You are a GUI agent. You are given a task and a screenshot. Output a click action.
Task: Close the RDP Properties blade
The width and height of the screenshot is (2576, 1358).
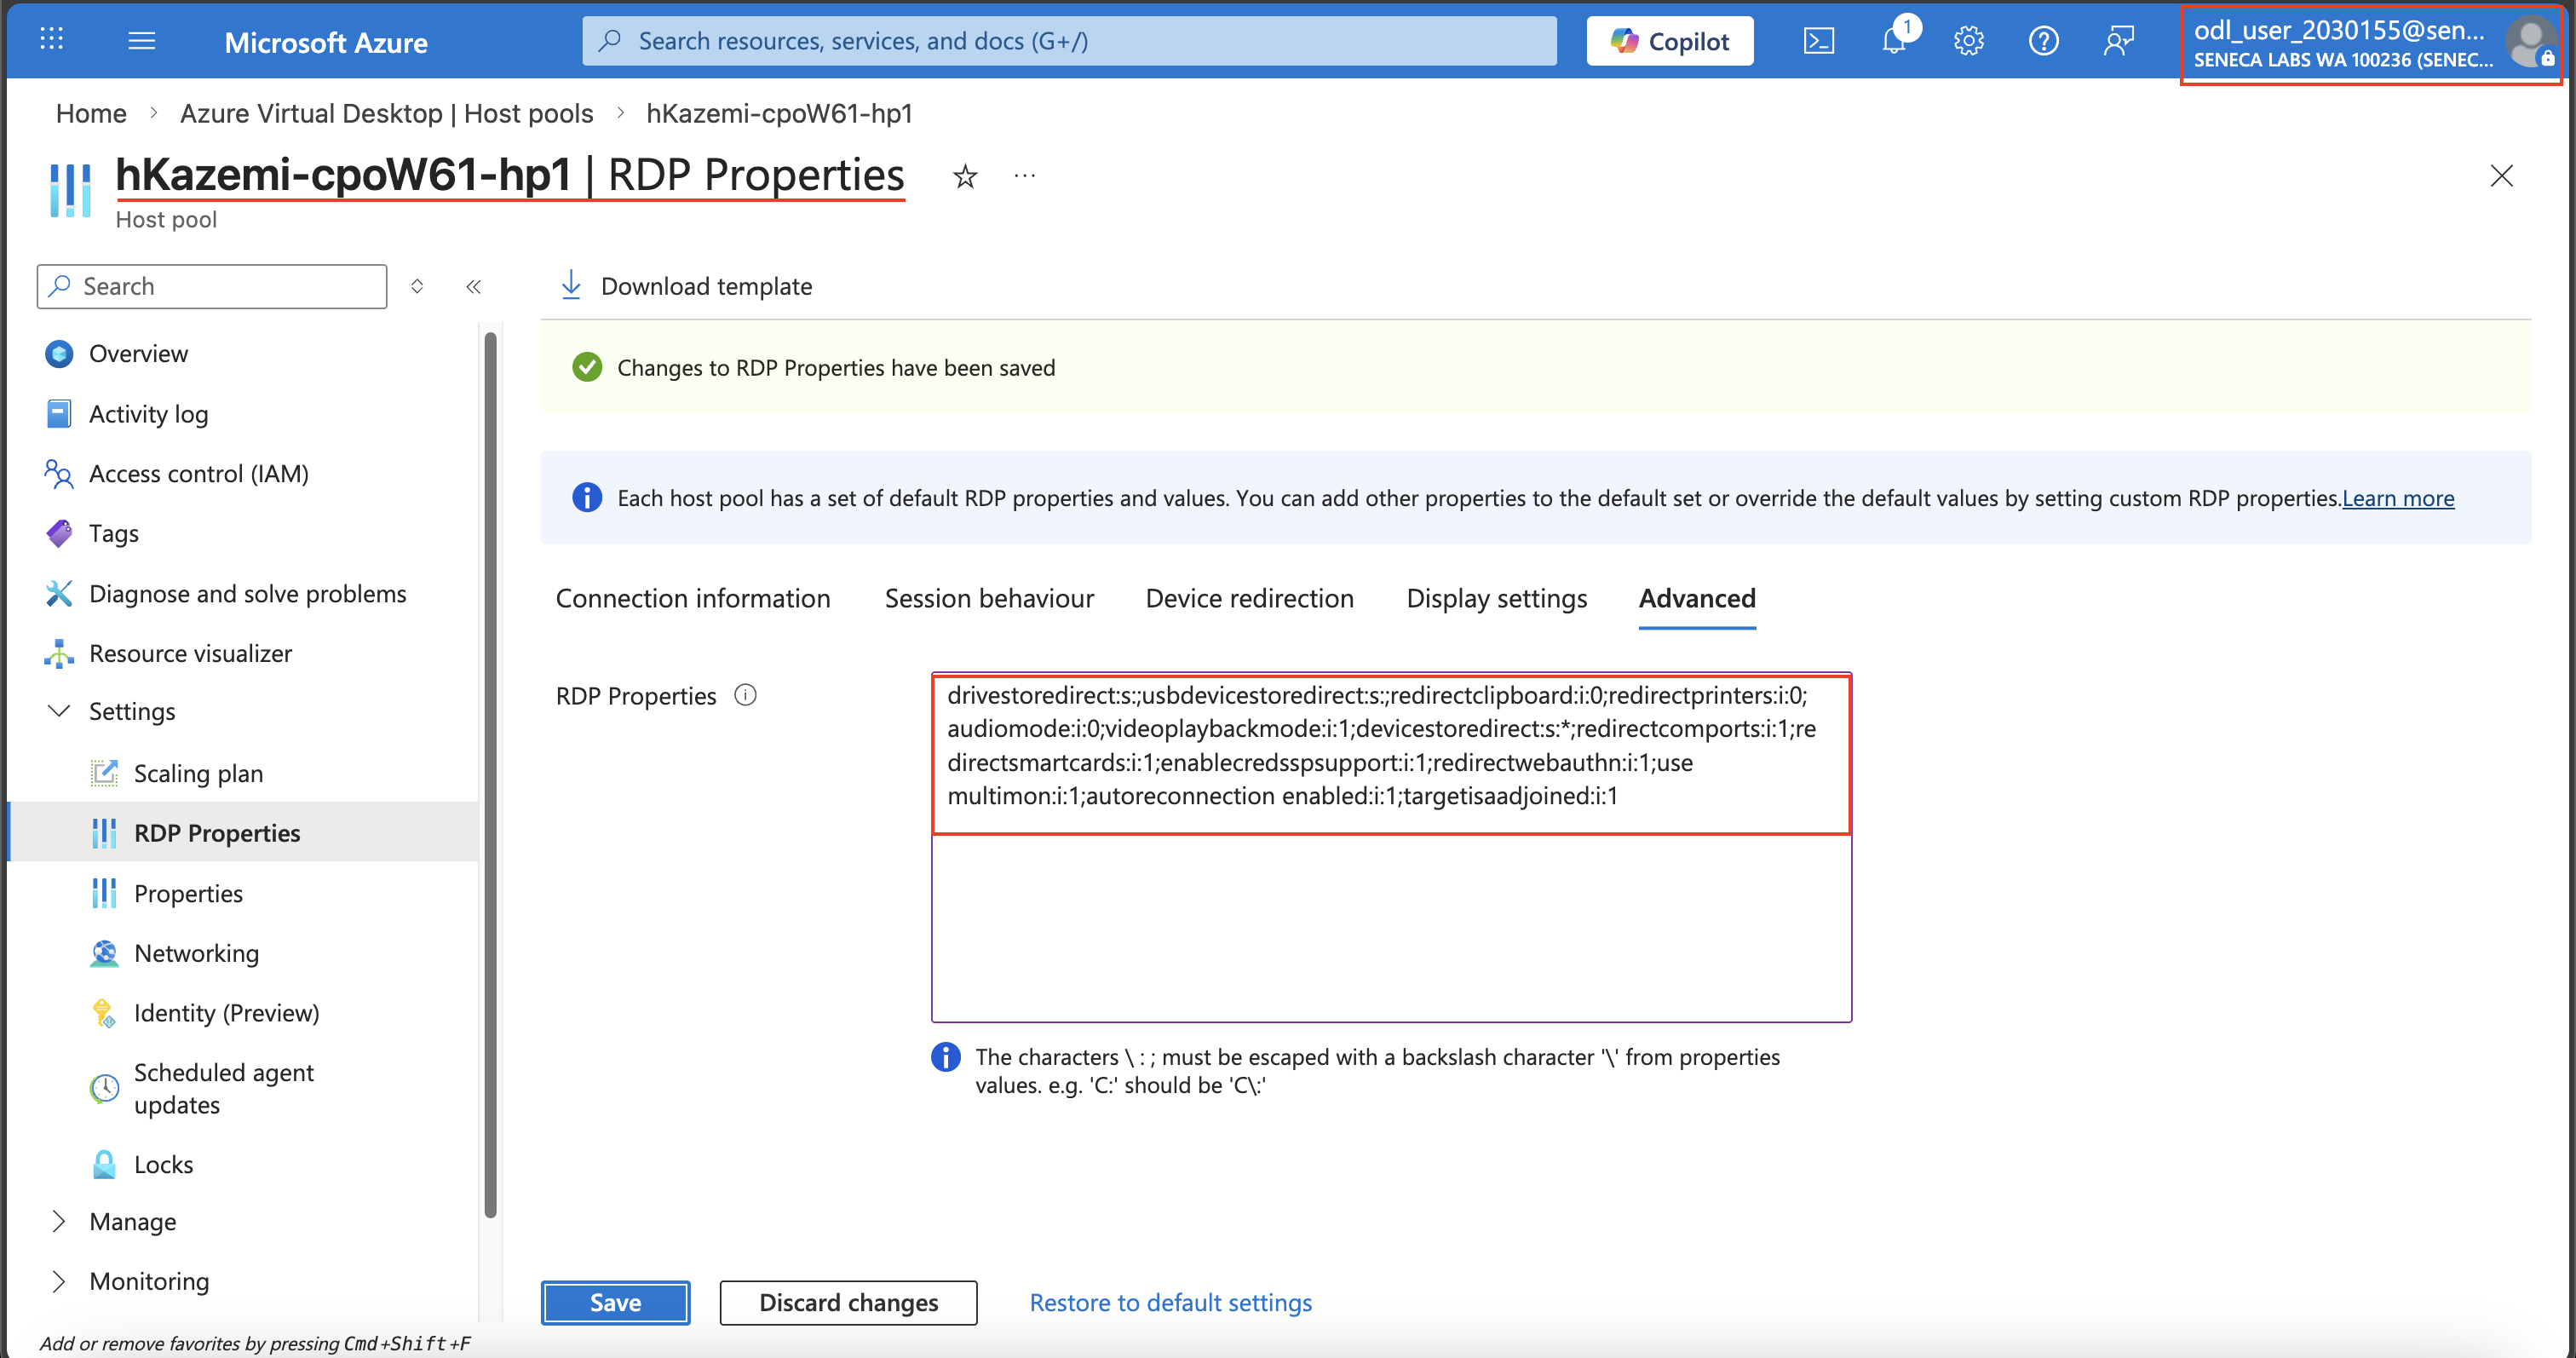tap(2501, 176)
